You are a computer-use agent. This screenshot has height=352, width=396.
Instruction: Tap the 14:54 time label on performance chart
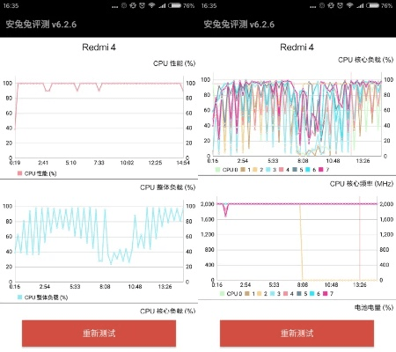coord(183,163)
